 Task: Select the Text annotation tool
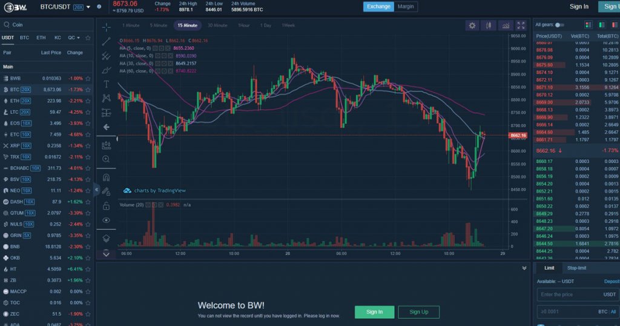[107, 84]
